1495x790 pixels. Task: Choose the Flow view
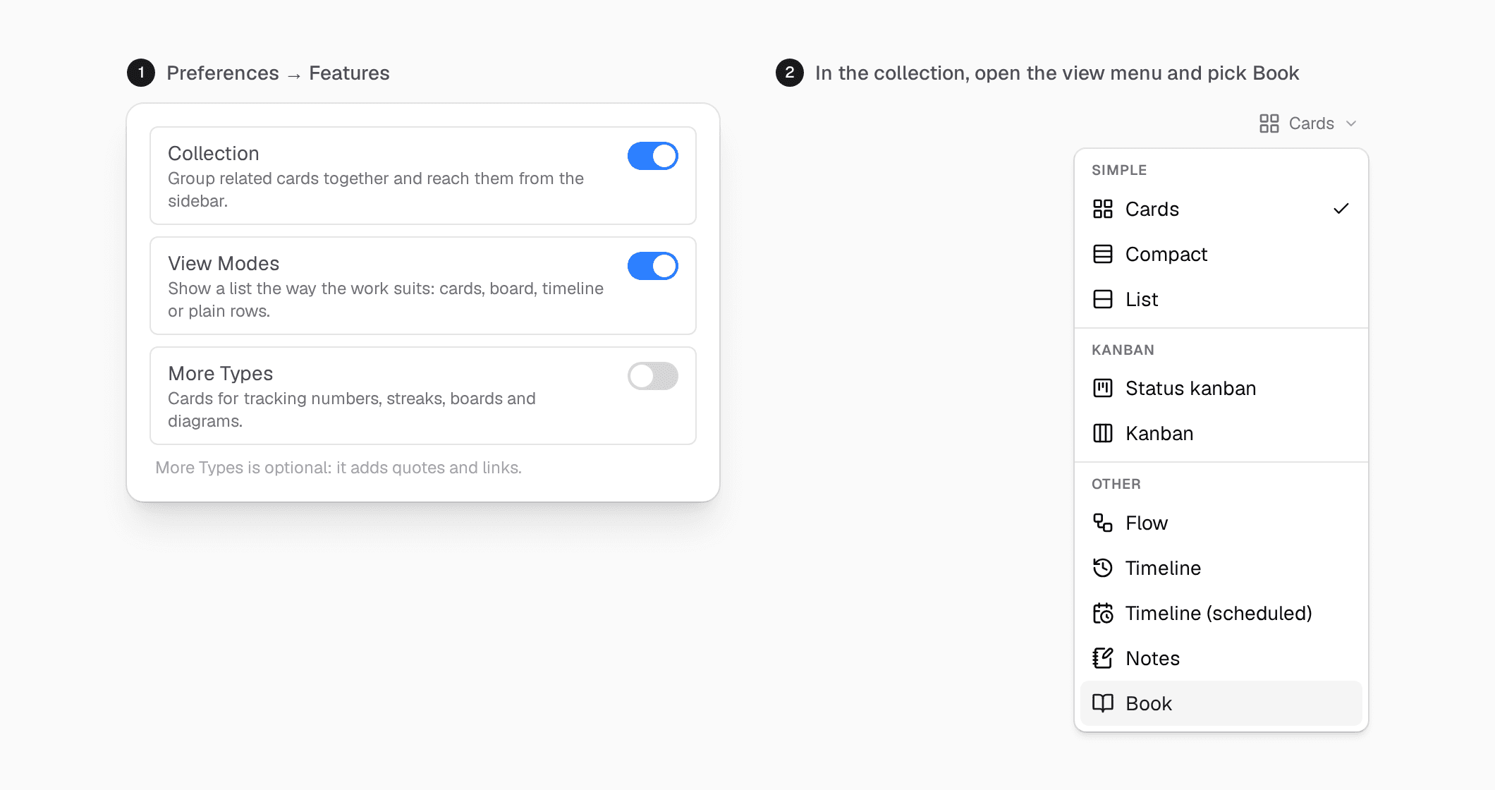click(1221, 523)
